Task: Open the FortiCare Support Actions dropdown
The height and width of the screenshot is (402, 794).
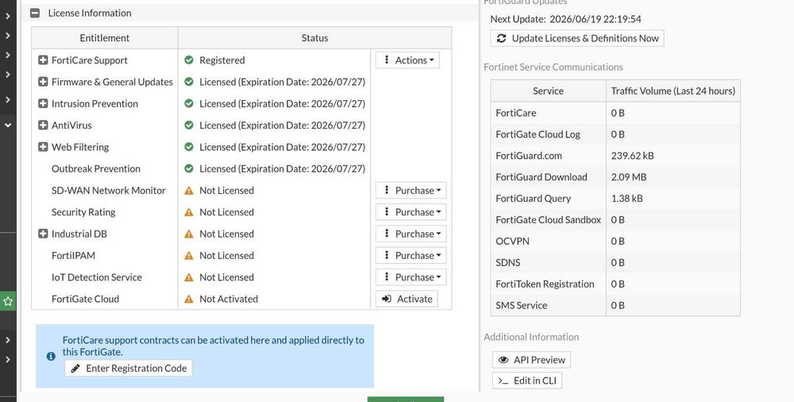Action: pyautogui.click(x=407, y=60)
